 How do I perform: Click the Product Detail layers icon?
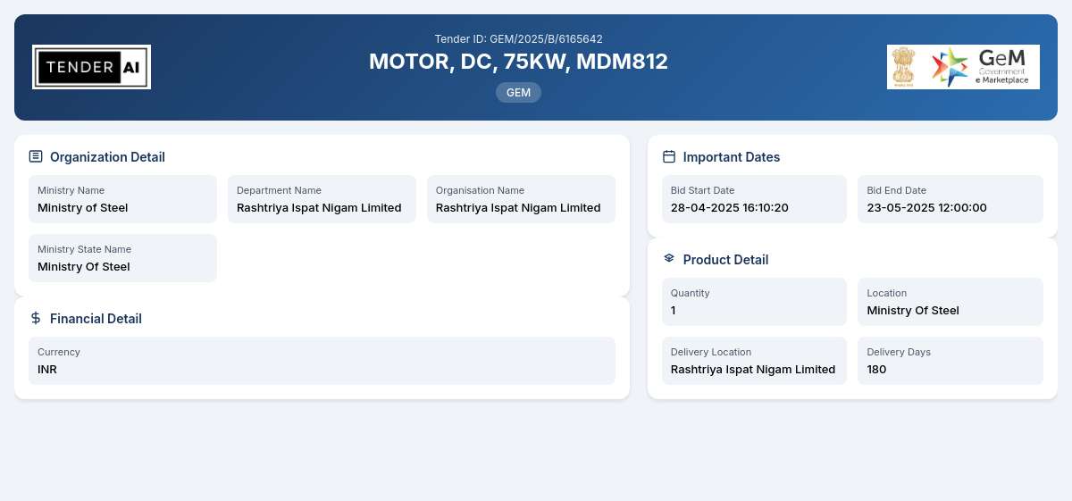click(x=669, y=258)
